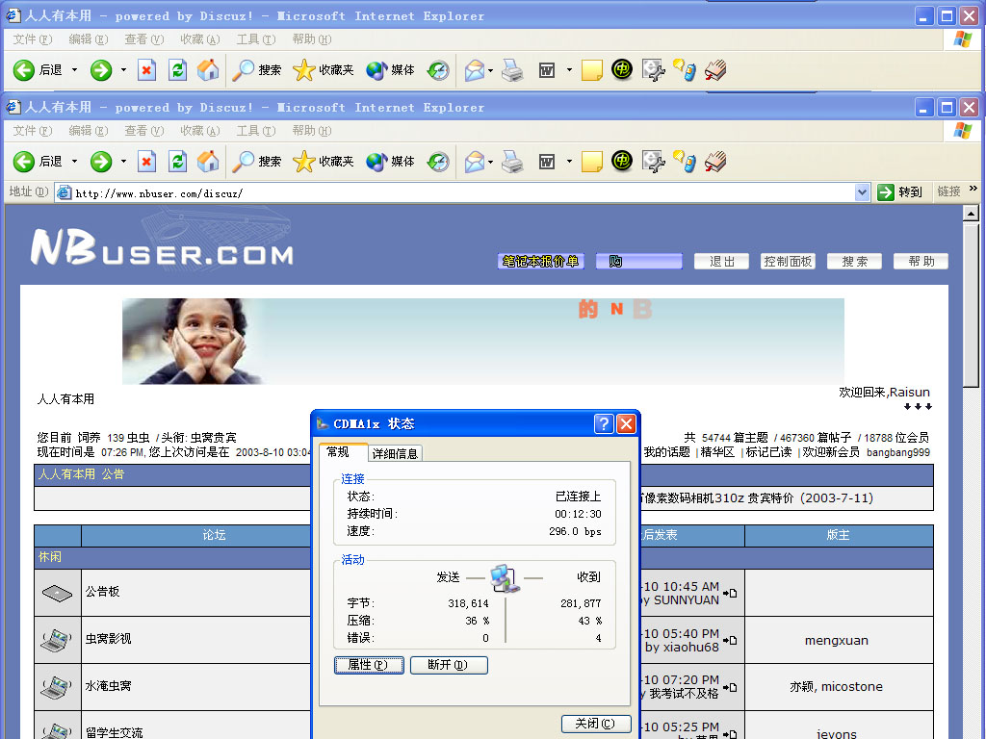
Task: Click the stop icon in the background IE window
Action: click(146, 69)
